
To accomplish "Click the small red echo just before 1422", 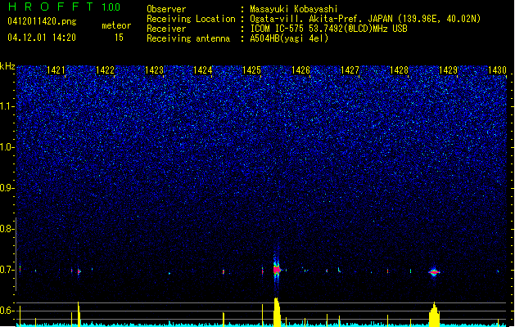I will click(79, 271).
